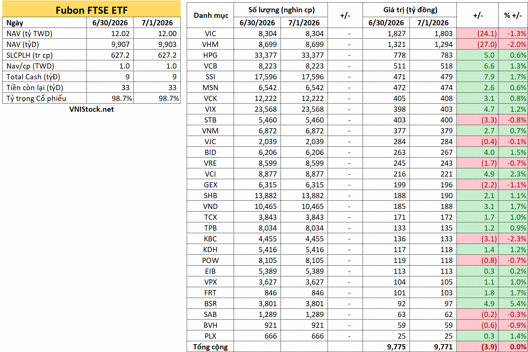Select the VIX quantity 23,568 first column
Viewport: 528px width, 352px height.
[257, 109]
